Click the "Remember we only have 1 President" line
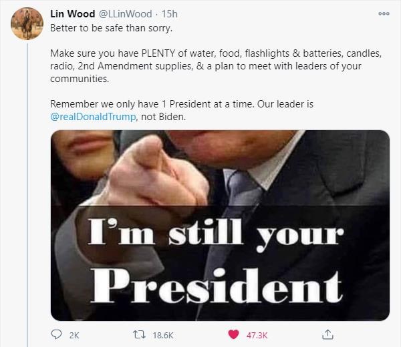The width and height of the screenshot is (401, 347). pyautogui.click(x=182, y=104)
